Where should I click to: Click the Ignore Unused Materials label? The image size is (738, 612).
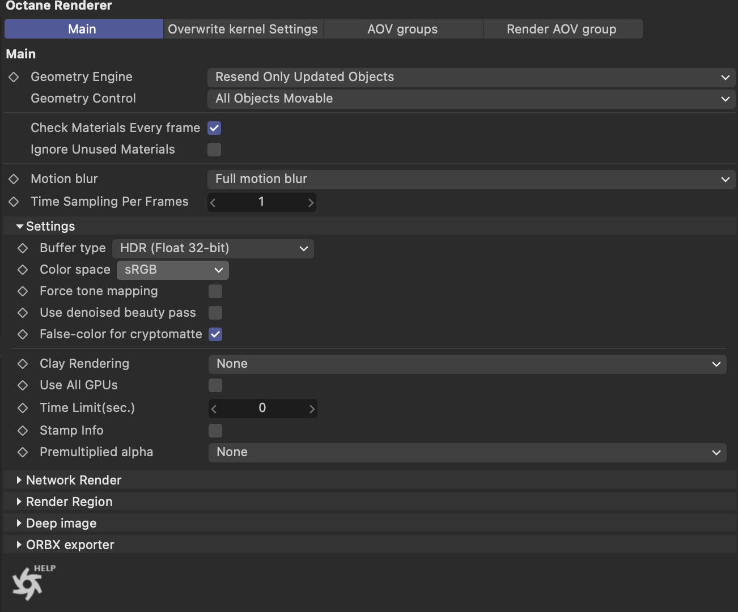coord(103,150)
